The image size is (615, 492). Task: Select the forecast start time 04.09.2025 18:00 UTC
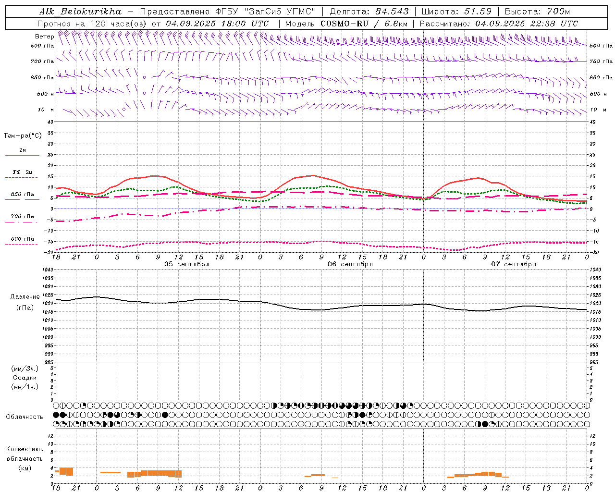(217, 24)
